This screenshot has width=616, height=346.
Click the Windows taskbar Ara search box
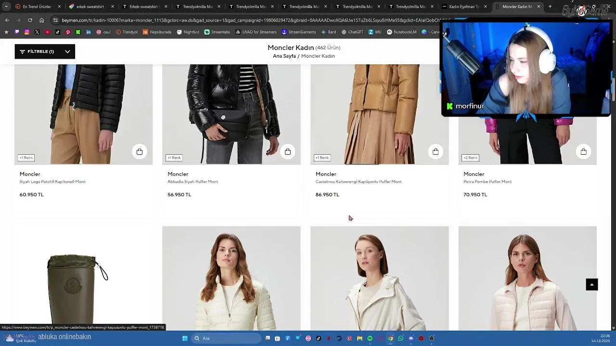point(226,338)
